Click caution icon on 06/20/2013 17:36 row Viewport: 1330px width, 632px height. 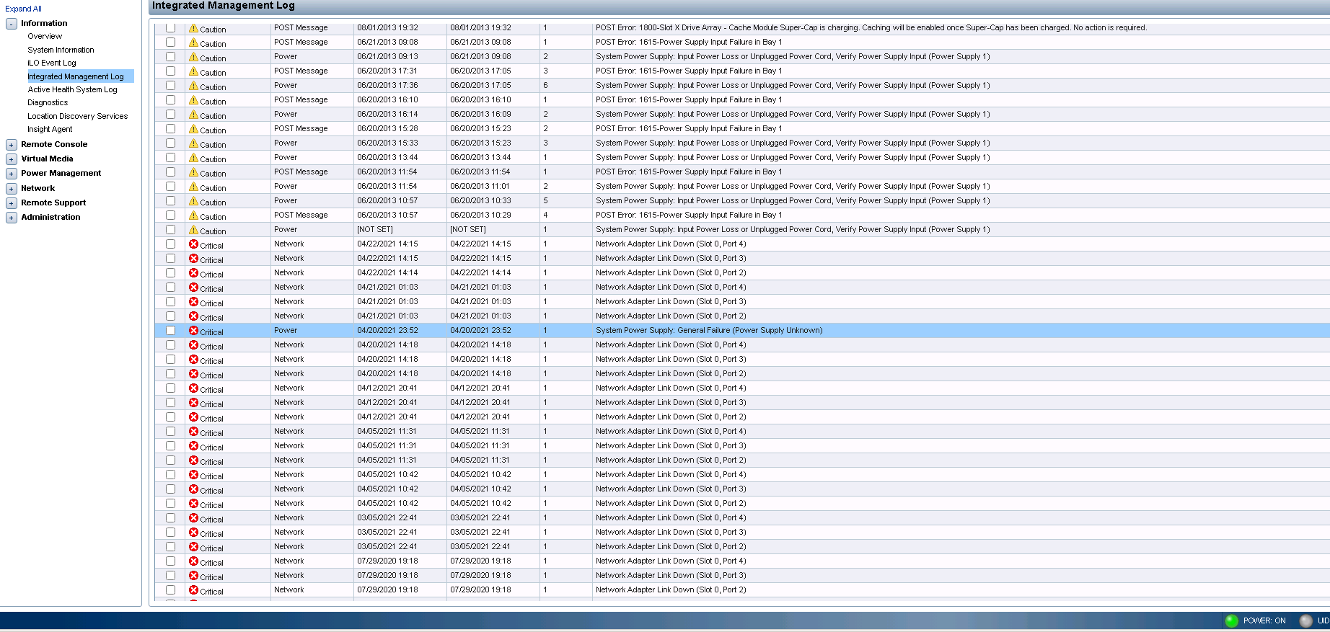tap(193, 86)
